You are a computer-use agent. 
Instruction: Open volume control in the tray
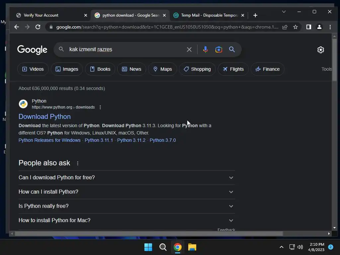[x=300, y=247]
